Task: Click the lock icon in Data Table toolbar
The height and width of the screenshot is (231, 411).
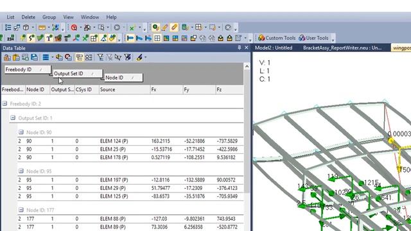Action: coord(7,57)
